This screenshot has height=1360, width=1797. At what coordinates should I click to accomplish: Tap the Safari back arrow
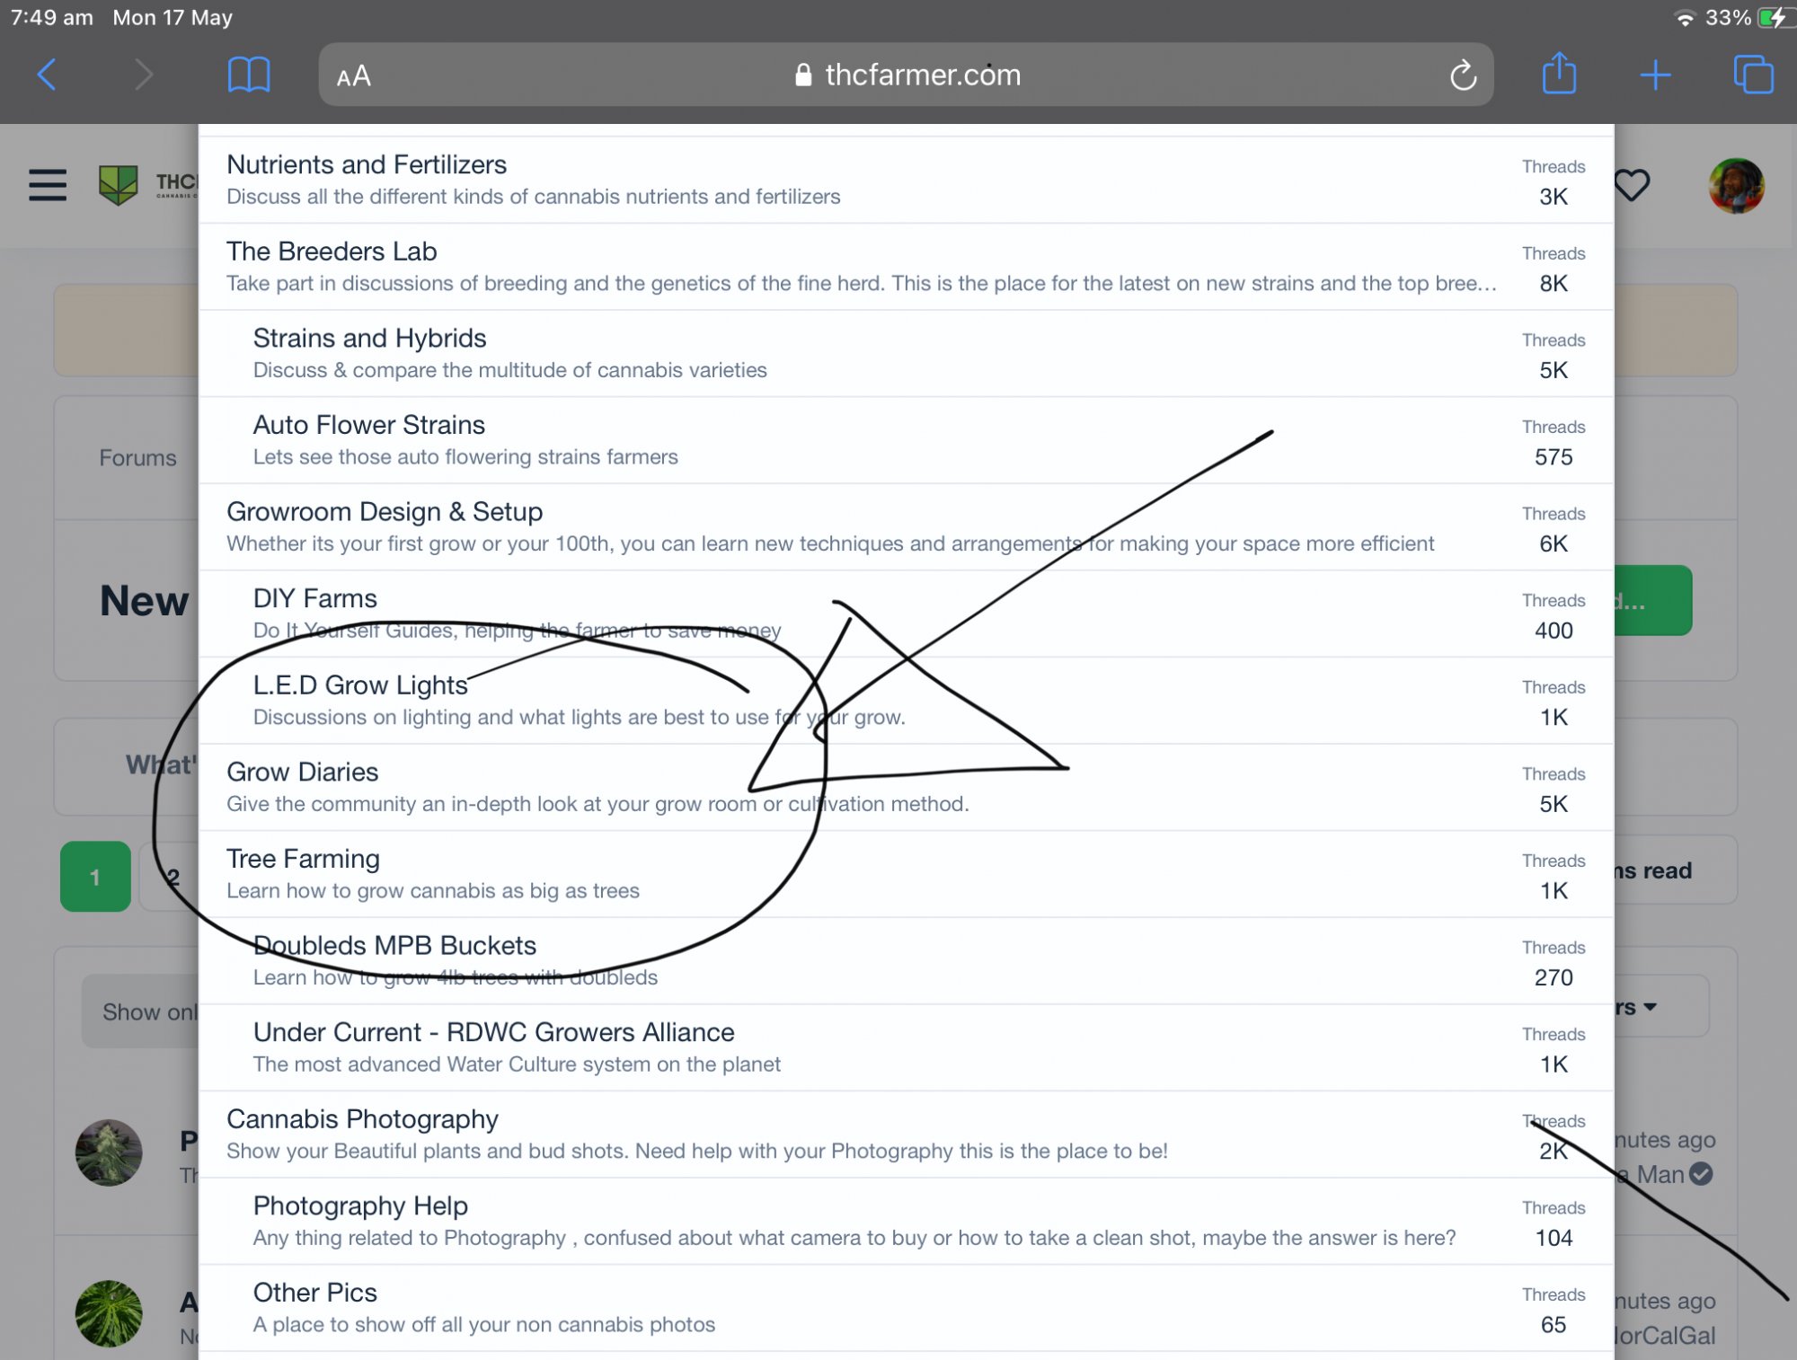(47, 75)
